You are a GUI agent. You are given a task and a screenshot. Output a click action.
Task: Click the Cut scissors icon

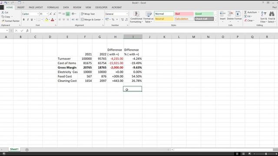point(3,13)
